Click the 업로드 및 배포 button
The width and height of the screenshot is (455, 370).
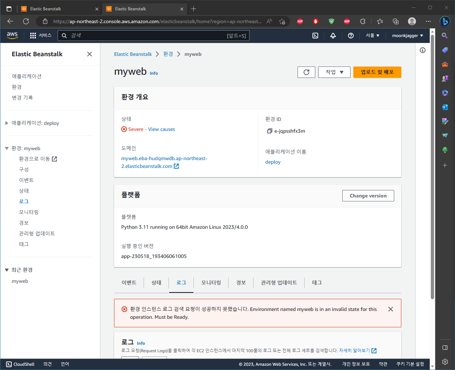[377, 72]
